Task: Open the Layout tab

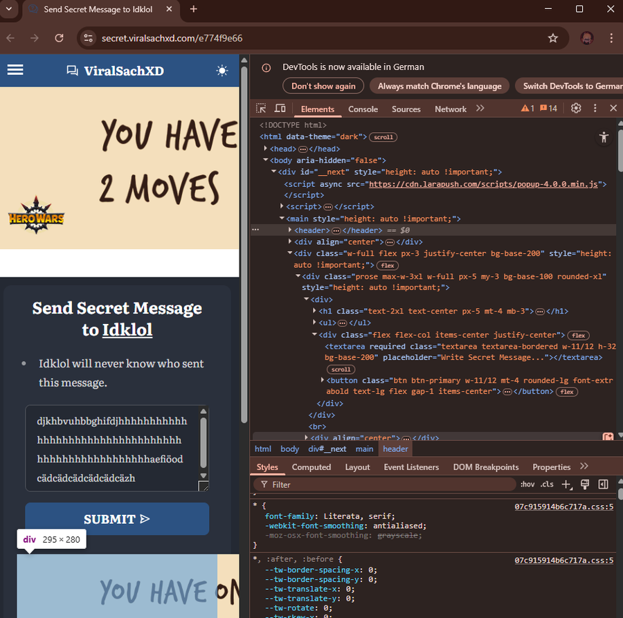Action: pos(357,467)
